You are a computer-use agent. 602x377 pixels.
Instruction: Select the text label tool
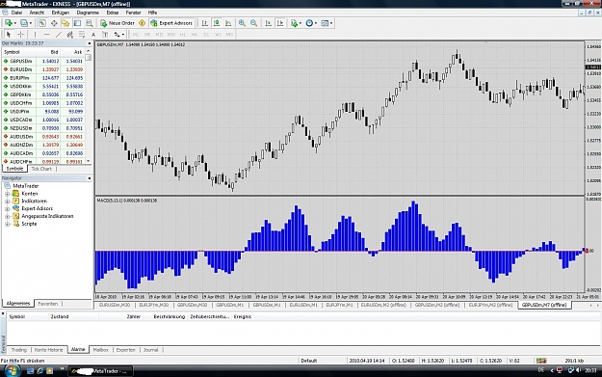[x=105, y=35]
